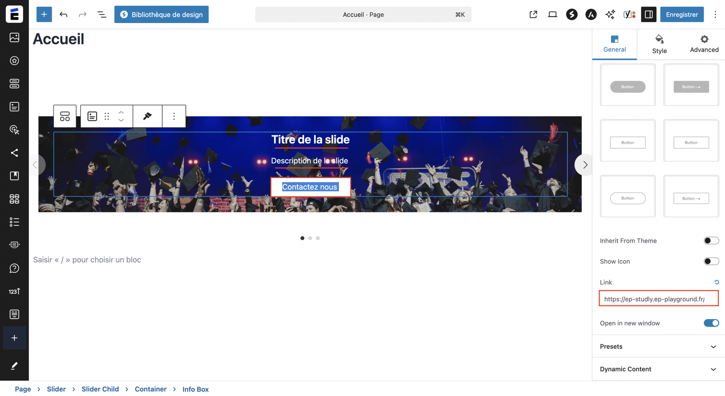Open the grid blocks sidebar icon
This screenshot has height=396, width=725.
(14, 199)
